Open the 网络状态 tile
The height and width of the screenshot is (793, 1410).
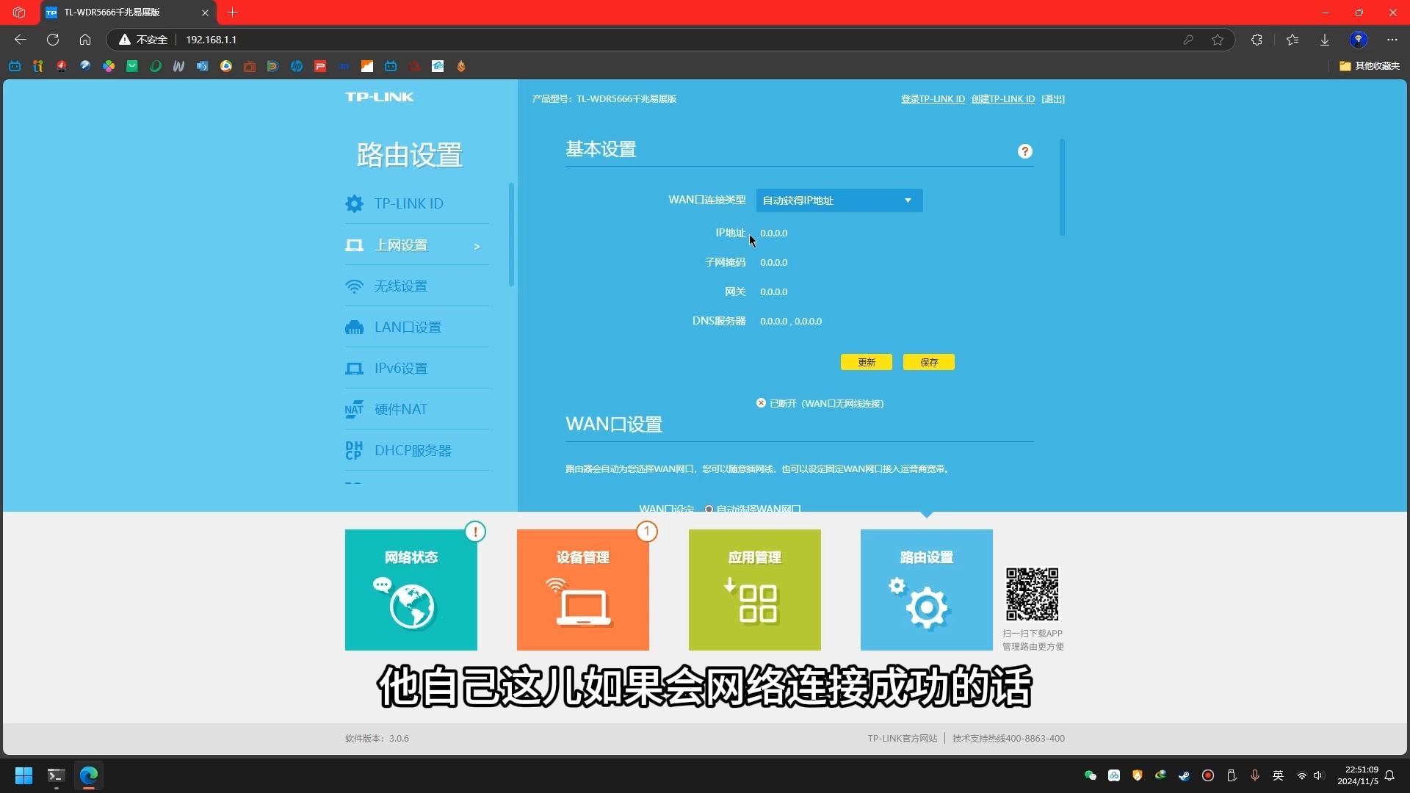coord(411,590)
